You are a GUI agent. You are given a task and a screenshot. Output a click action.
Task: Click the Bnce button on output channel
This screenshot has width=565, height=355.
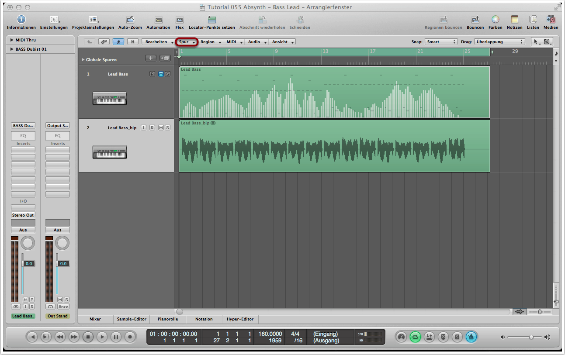coord(63,307)
